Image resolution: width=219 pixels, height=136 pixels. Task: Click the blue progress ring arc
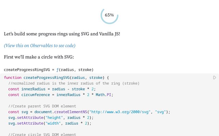pyautogui.click(x=109, y=22)
